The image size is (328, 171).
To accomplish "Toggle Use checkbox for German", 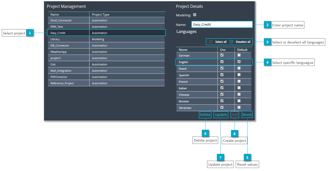I will coord(222,55).
